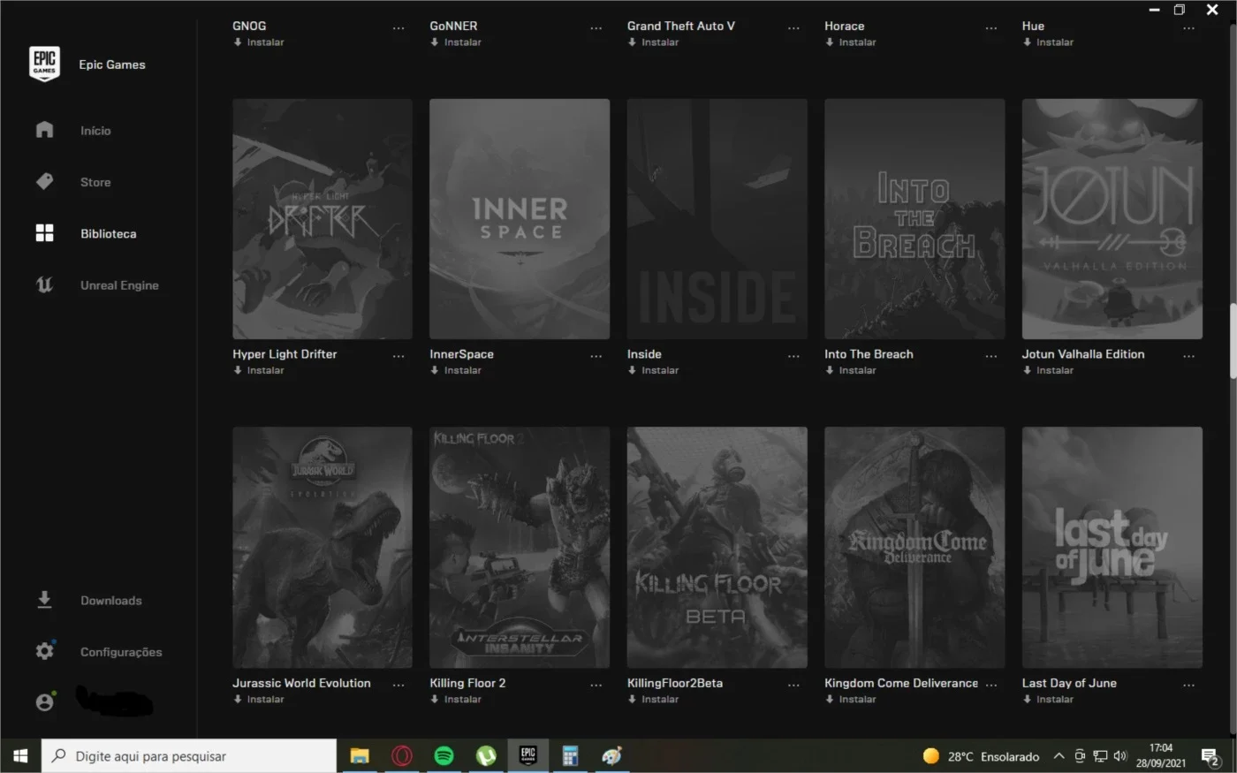Open the Configurações gear icon
Screen dimensions: 1237x773
pos(44,651)
